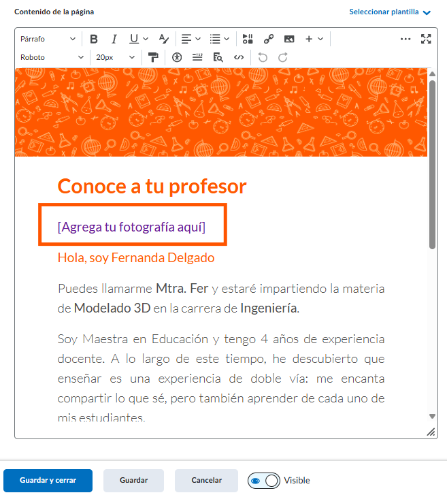Insert an image with picture icon
The width and height of the screenshot is (447, 495).
289,39
